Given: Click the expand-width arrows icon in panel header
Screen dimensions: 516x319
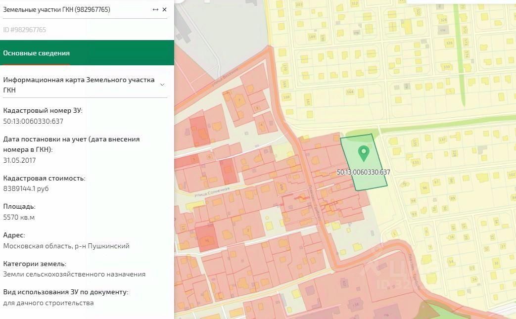Looking at the screenshot, I should point(155,9).
